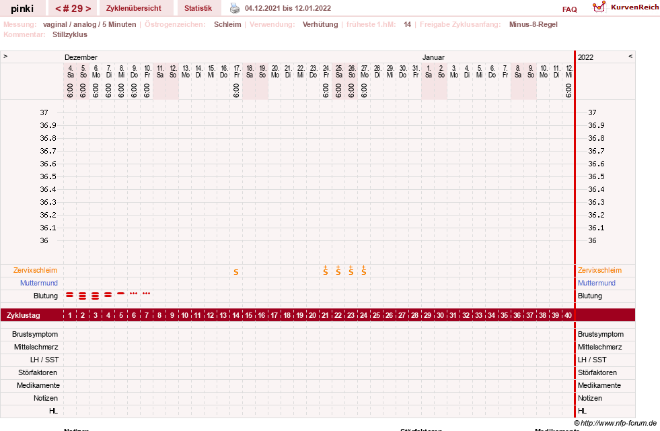Click the pinki username tab

pyautogui.click(x=22, y=8)
